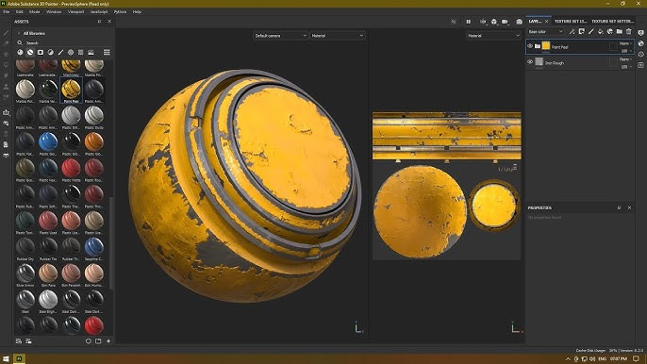Click Substance Painter taskbar icon
Screen dimensions: 647x364
coord(19,358)
